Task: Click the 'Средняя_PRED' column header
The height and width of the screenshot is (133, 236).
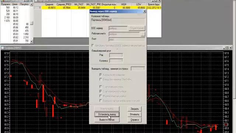Action: [64, 4]
